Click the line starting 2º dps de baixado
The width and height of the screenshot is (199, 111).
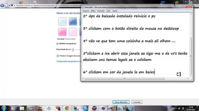pos(119,16)
